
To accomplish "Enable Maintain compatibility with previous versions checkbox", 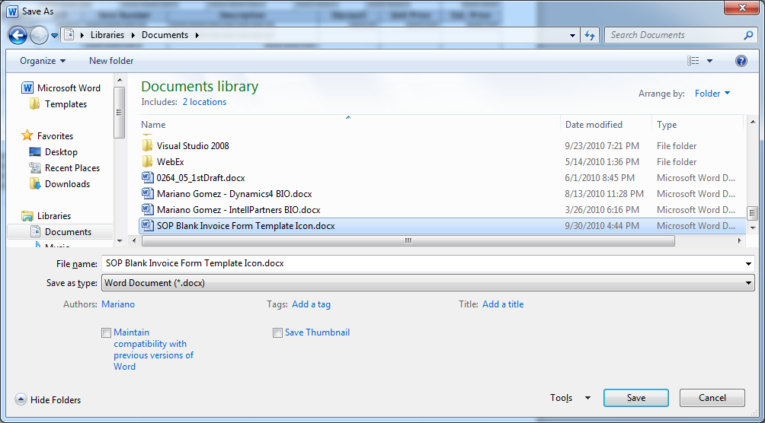I will [107, 333].
